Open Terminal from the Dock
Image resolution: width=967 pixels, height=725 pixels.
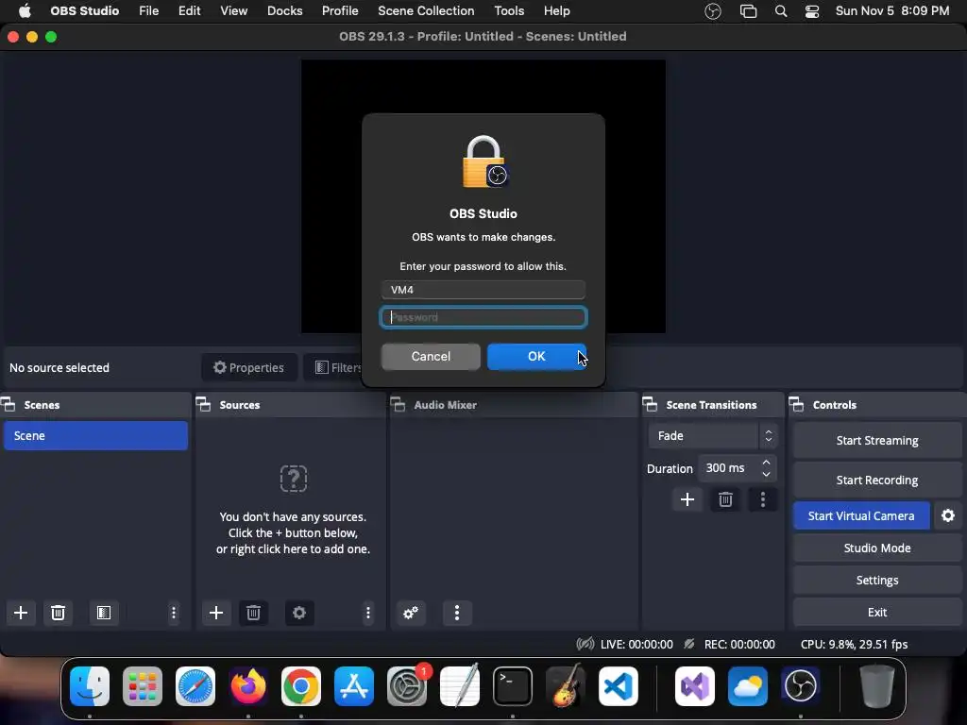[x=513, y=685]
